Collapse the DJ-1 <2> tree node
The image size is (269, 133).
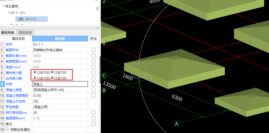(9, 13)
